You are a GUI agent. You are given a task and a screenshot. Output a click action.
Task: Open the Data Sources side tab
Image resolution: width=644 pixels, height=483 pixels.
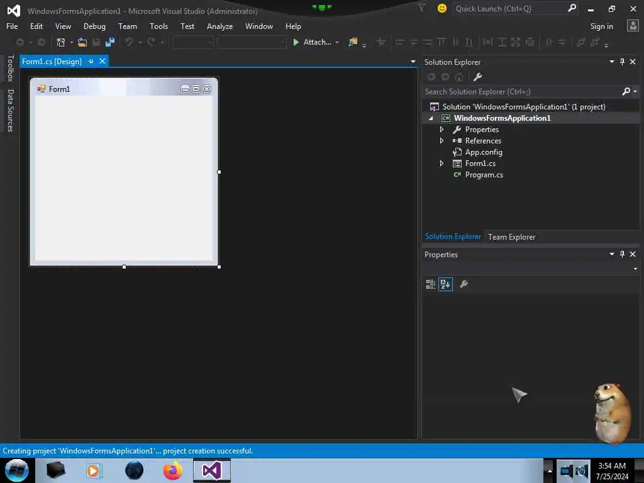(x=10, y=110)
